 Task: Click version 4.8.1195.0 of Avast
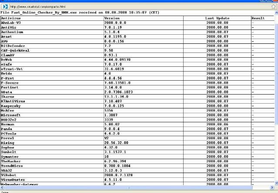(115, 36)
